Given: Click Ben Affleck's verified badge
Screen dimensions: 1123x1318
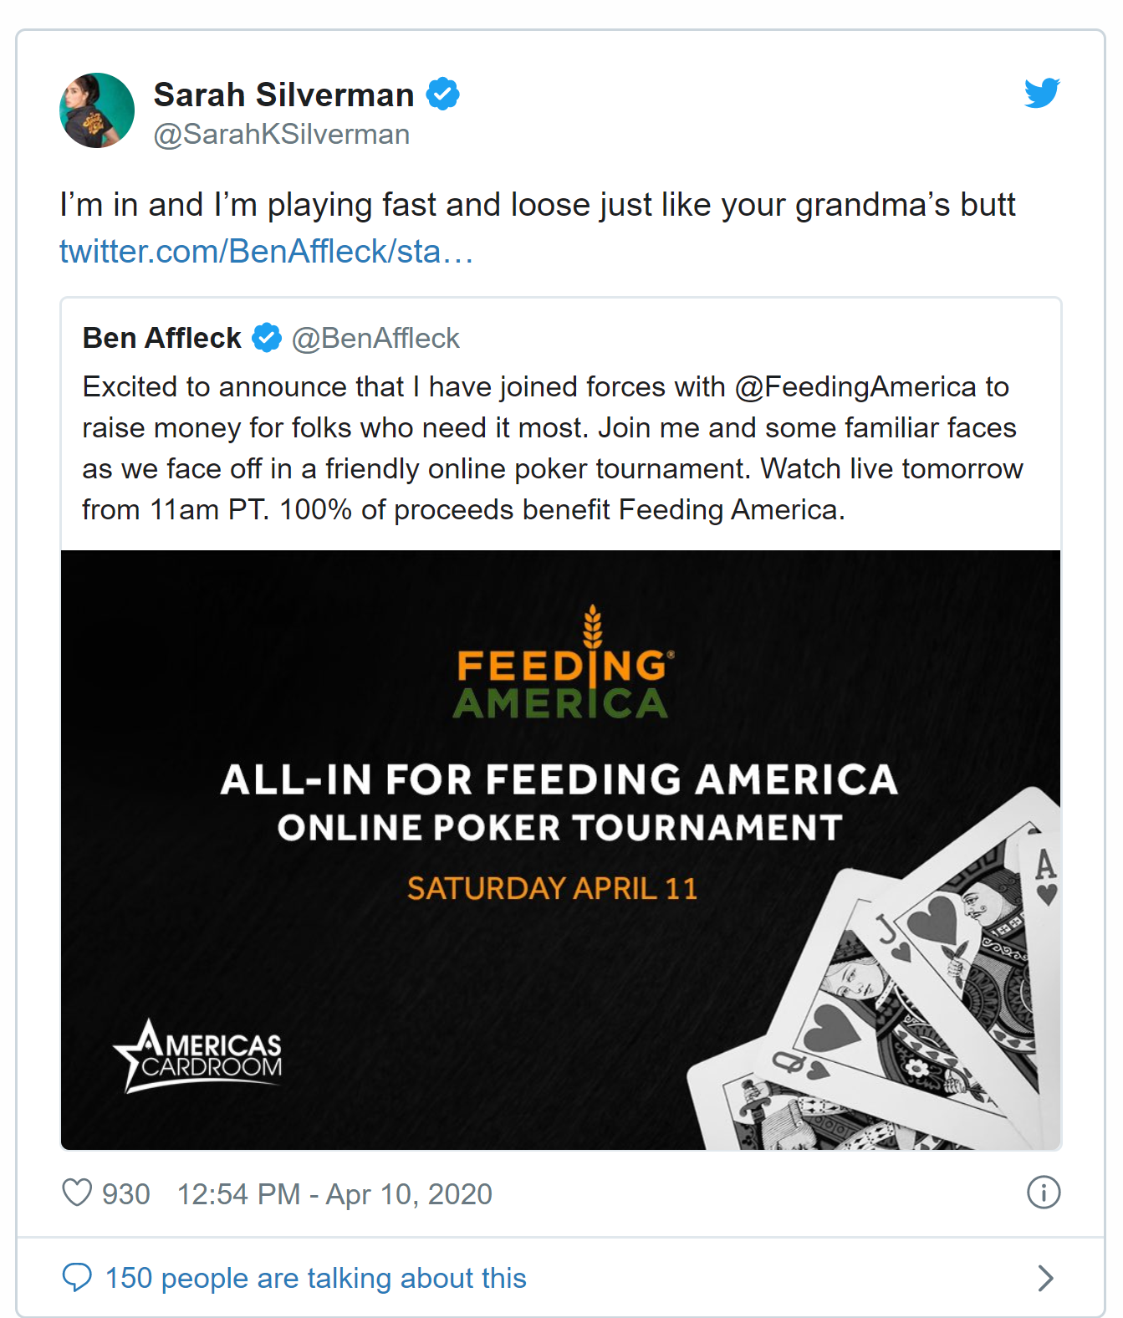Looking at the screenshot, I should coord(268,338).
